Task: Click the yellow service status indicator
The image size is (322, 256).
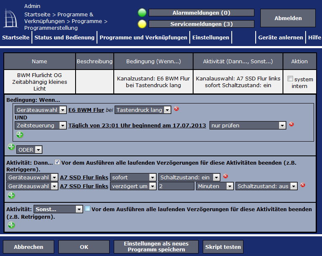Action: pos(142,24)
